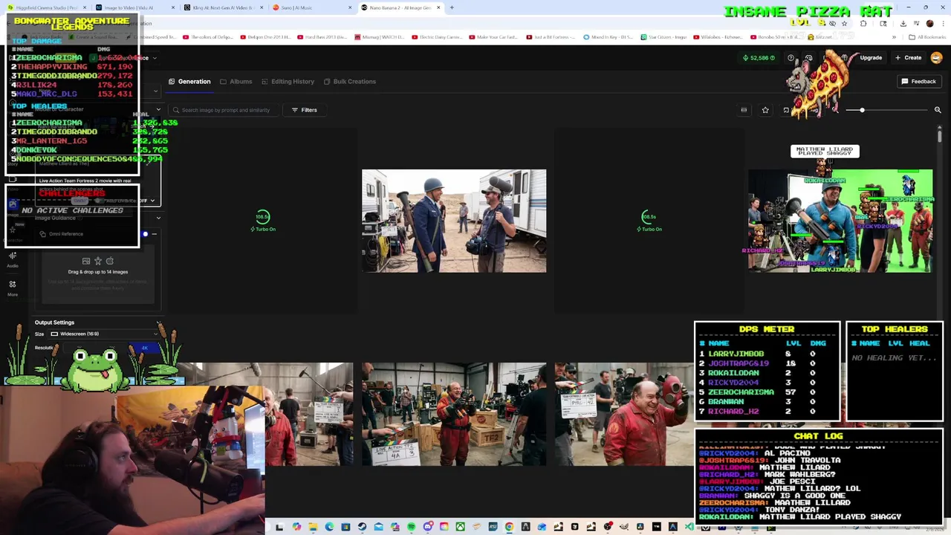The width and height of the screenshot is (951, 535).
Task: Open the Just a Bit Fortress bookmark
Action: coord(551,36)
